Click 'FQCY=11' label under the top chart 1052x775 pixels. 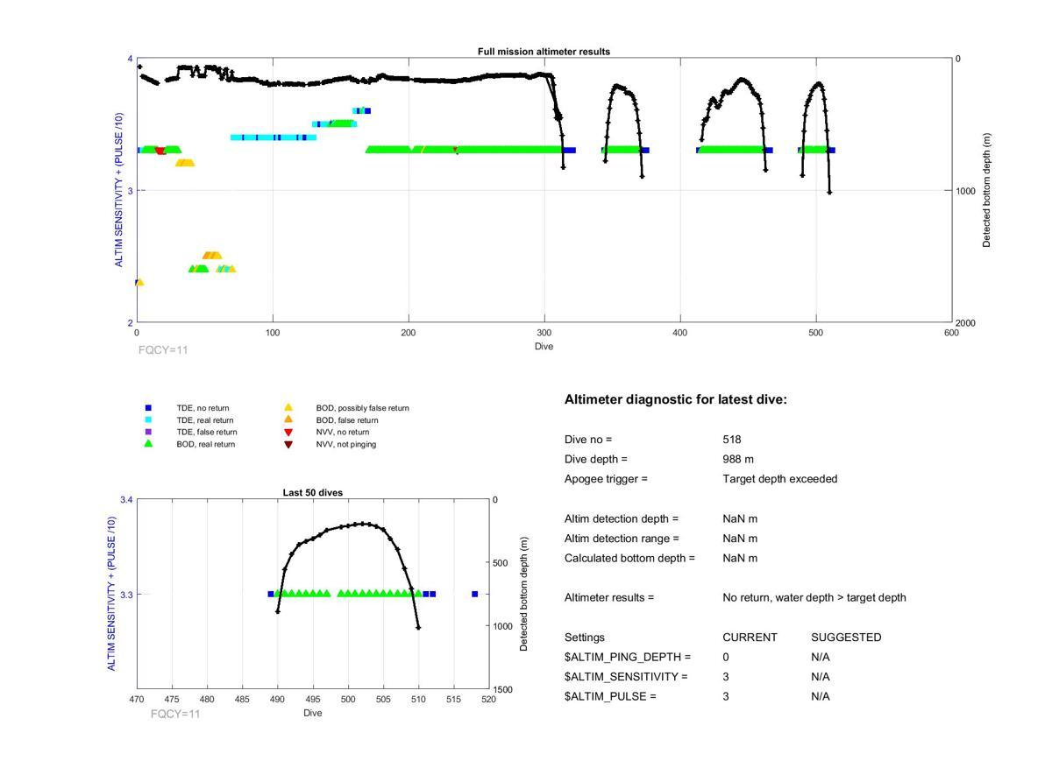click(x=163, y=349)
